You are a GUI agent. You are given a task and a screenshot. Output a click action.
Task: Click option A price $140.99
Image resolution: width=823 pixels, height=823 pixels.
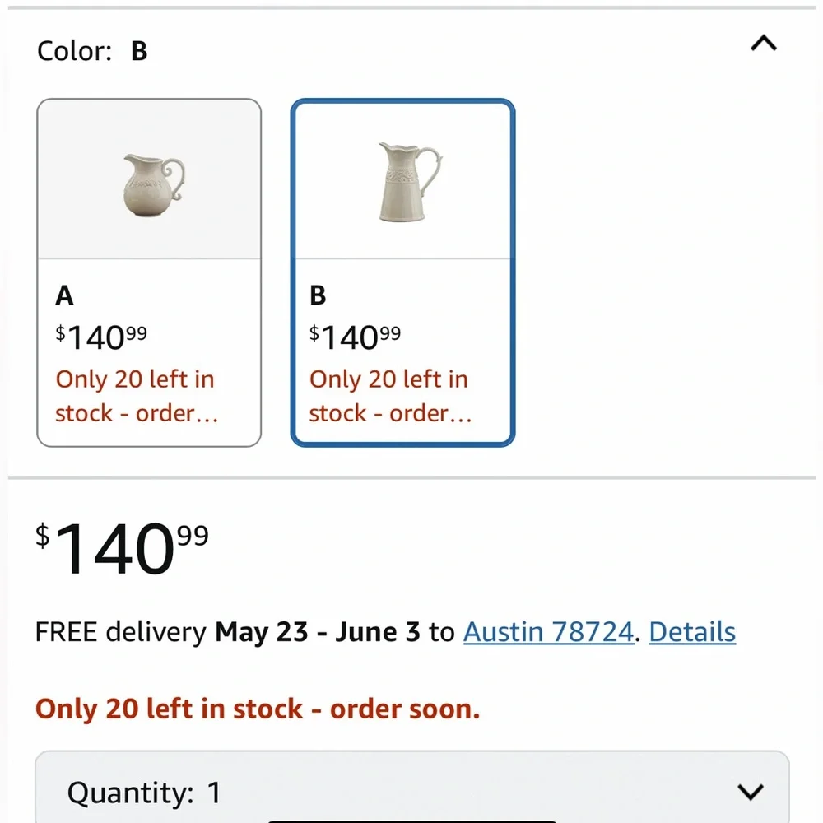point(101,337)
